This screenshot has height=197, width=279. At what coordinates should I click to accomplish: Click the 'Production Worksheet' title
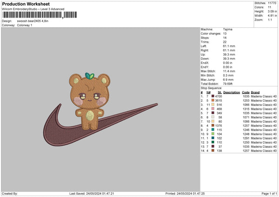pyautogui.click(x=26, y=4)
